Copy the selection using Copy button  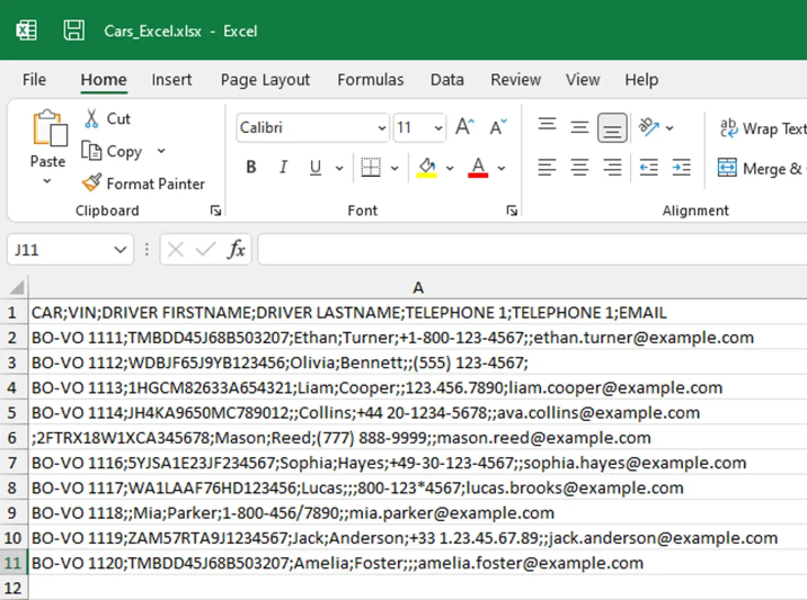[x=112, y=151]
